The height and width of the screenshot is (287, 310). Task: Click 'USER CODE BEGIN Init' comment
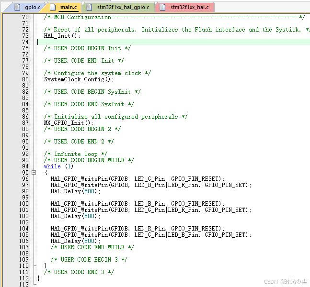coord(87,48)
